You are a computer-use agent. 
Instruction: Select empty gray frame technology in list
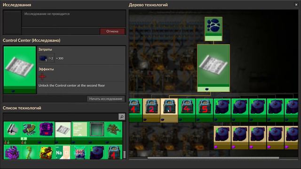point(97,132)
